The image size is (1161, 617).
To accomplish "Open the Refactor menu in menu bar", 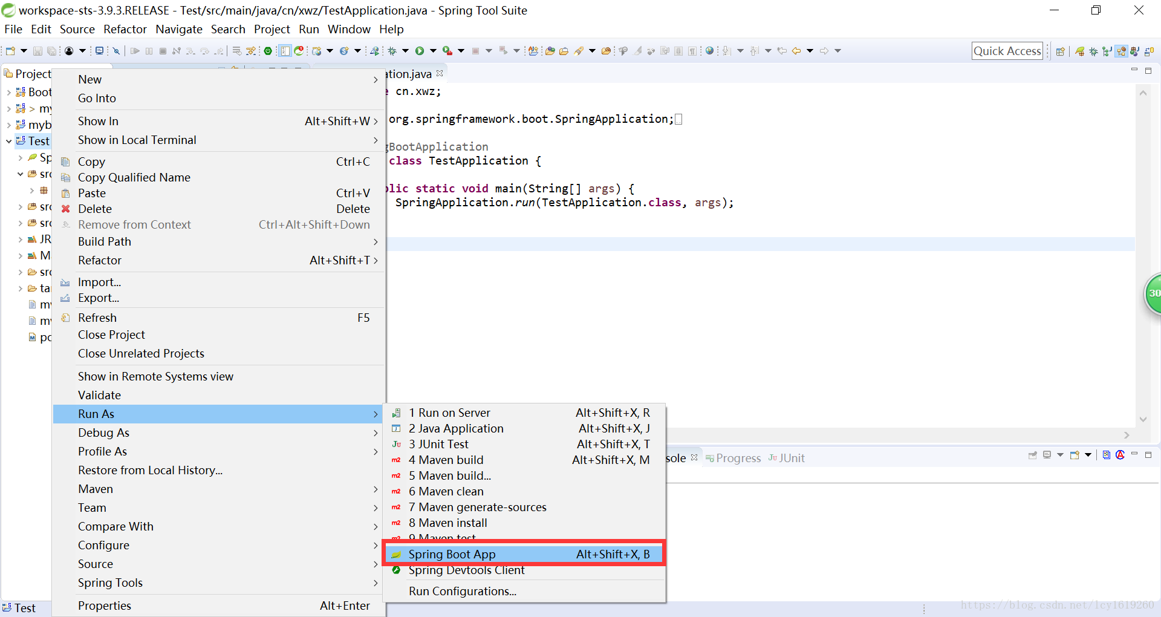I will click(125, 29).
